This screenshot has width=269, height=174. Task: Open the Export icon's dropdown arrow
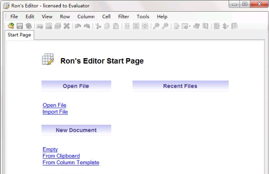coord(190,26)
